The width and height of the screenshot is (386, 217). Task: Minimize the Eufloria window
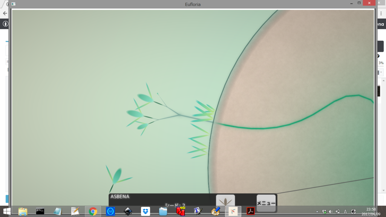point(352,3)
